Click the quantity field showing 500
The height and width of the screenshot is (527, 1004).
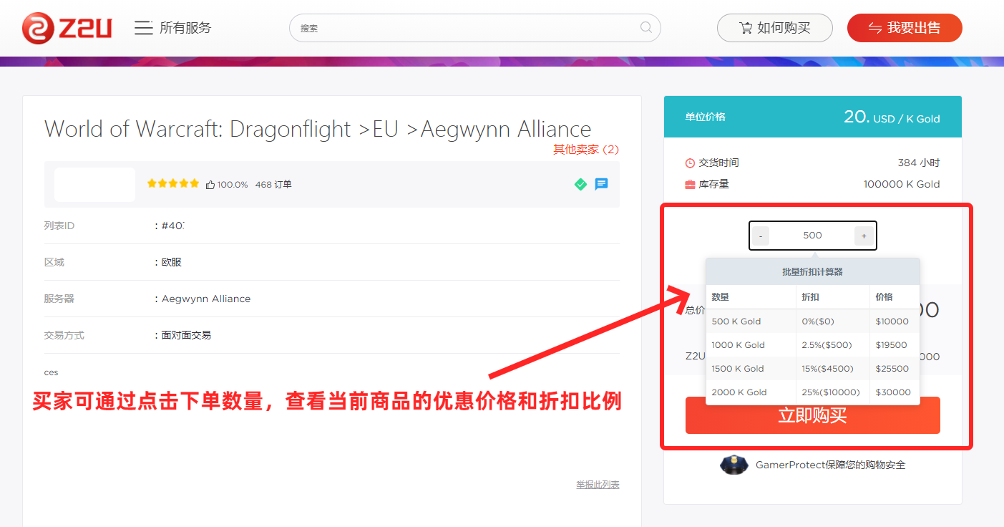pyautogui.click(x=812, y=236)
